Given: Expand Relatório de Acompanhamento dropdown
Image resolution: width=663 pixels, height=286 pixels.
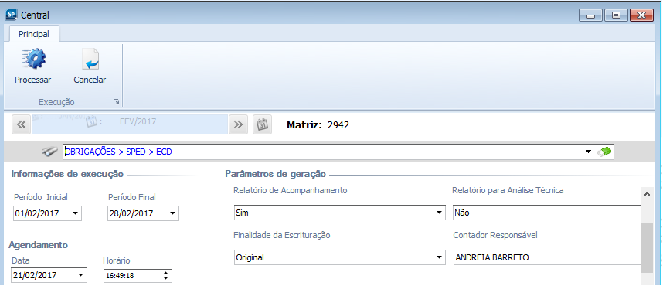Looking at the screenshot, I should (x=439, y=213).
